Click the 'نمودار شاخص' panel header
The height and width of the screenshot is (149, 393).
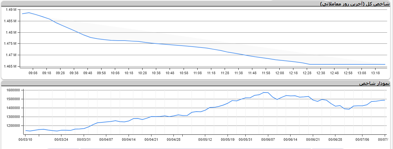point(375,83)
